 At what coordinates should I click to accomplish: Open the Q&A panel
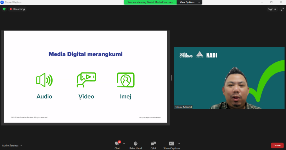153,145
